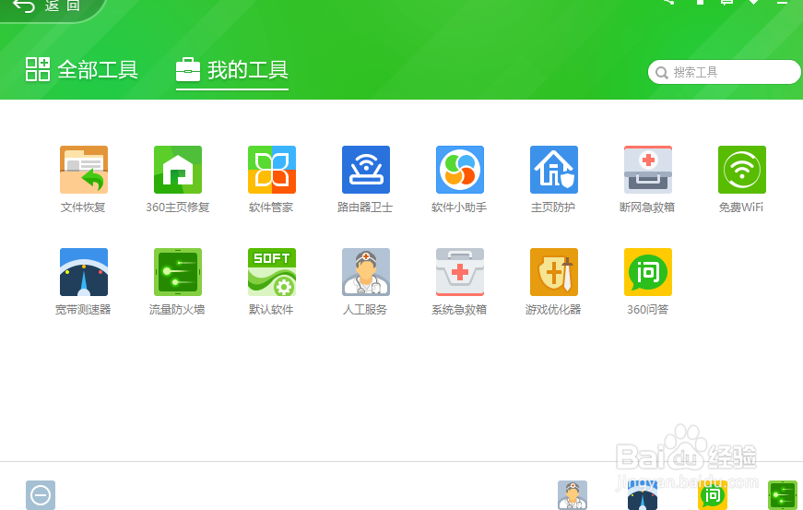
Task: Open 360问答 shortcut in bottom bar
Action: [713, 495]
